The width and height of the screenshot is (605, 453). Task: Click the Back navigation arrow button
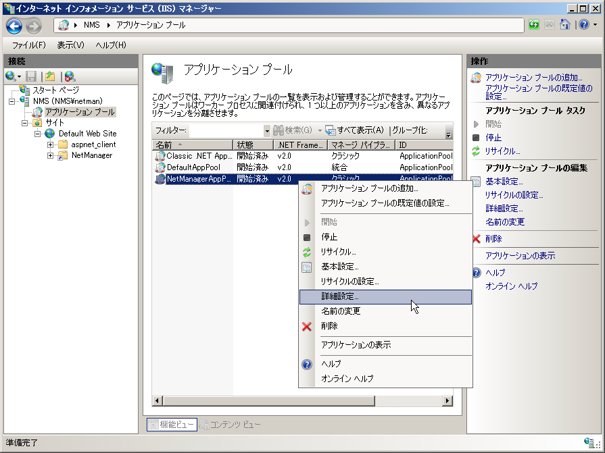14,26
